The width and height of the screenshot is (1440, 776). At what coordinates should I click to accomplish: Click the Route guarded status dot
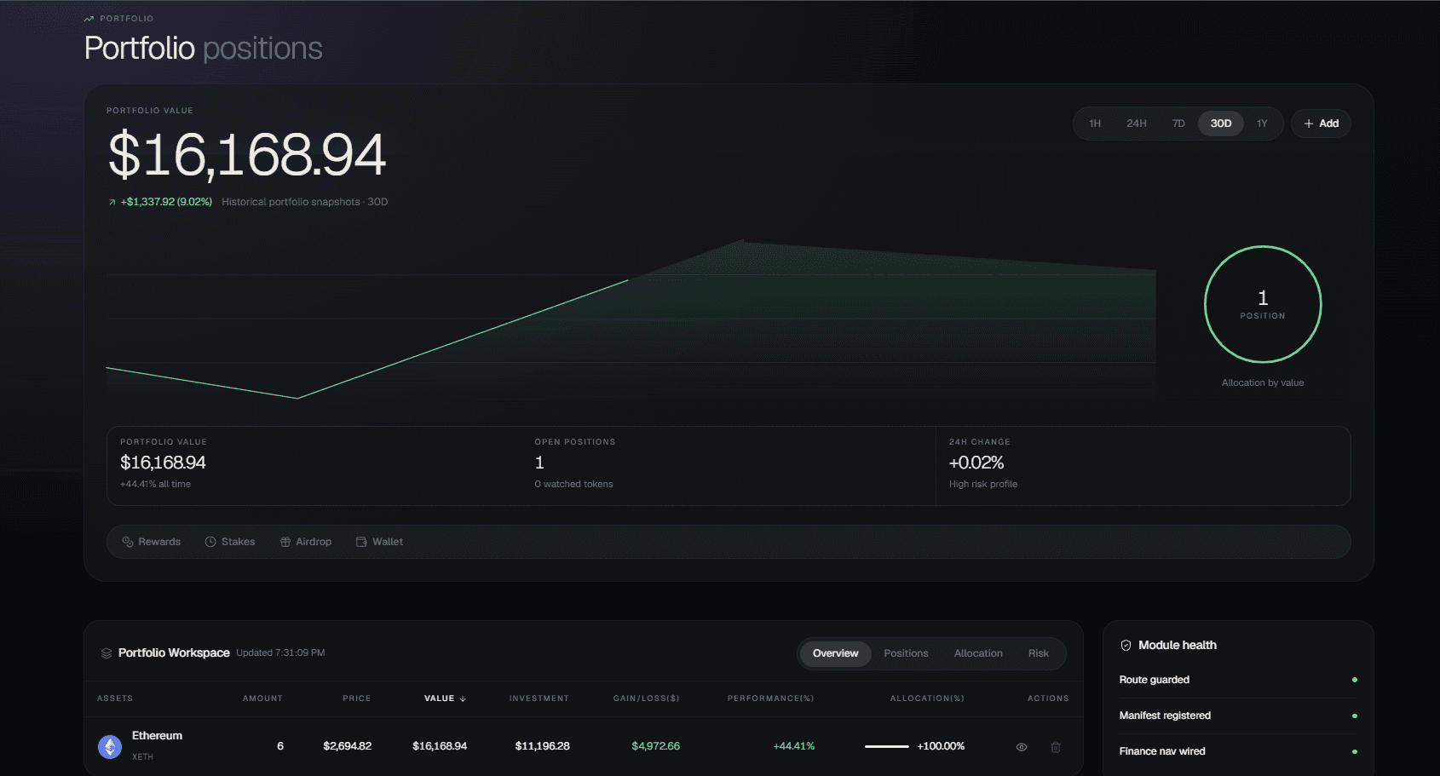[x=1355, y=680]
